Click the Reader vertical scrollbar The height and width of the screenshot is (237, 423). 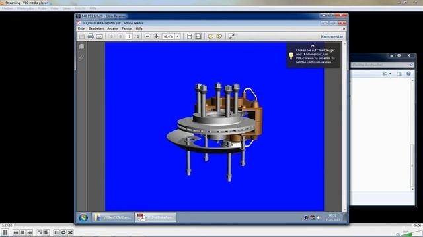coord(344,126)
